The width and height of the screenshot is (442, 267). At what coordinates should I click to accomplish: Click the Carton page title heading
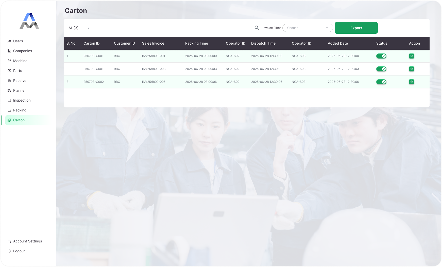tap(76, 11)
